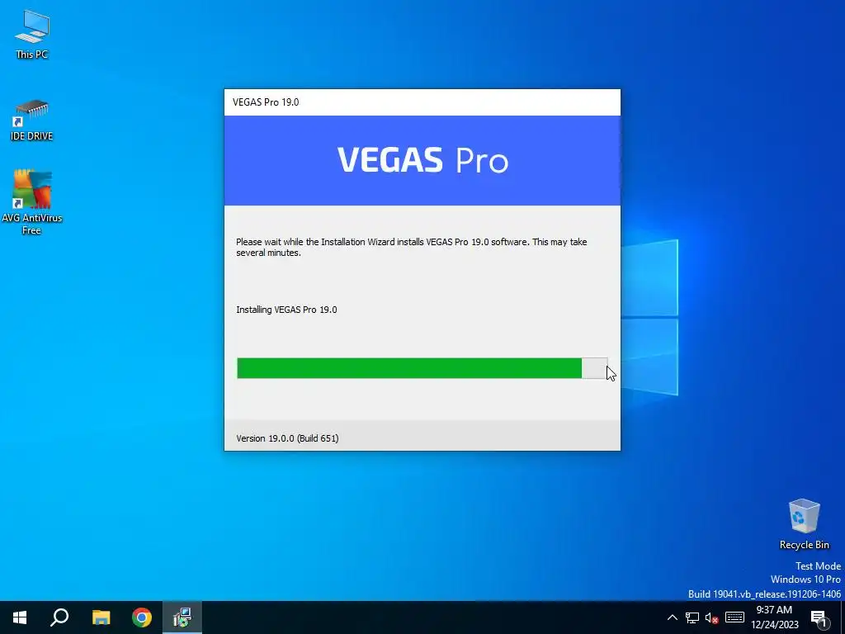Open the touch keyboard tray icon
845x634 pixels.
click(734, 617)
